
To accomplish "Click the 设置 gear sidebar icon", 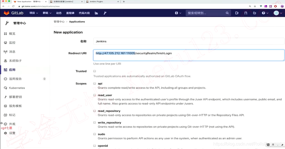I will [6, 133].
